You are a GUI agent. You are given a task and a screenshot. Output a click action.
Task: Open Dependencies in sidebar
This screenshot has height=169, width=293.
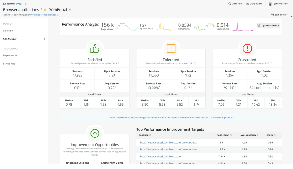10,55
